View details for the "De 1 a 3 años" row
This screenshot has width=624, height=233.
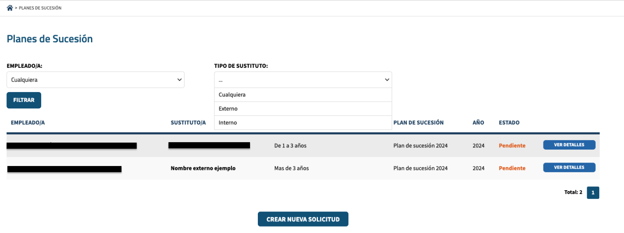tap(569, 145)
